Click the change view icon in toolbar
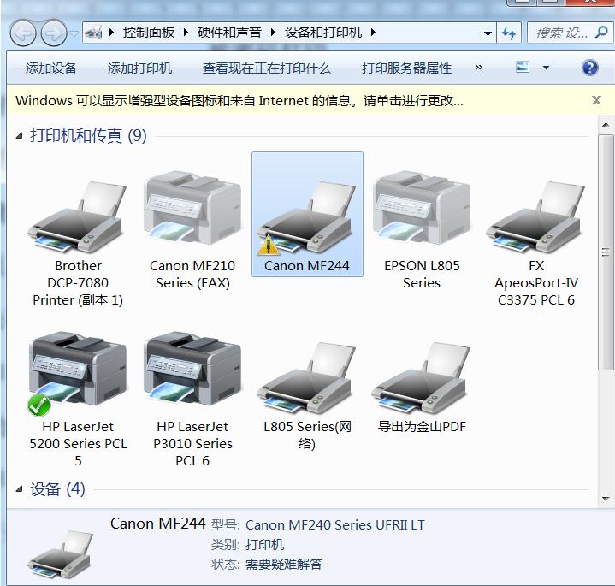 tap(523, 67)
